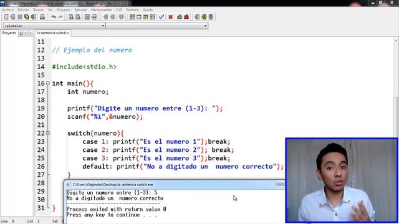Image resolution: width=399 pixels, height=224 pixels.
Task: Click the 'Col: 1' status bar entry
Action: click(33, 222)
